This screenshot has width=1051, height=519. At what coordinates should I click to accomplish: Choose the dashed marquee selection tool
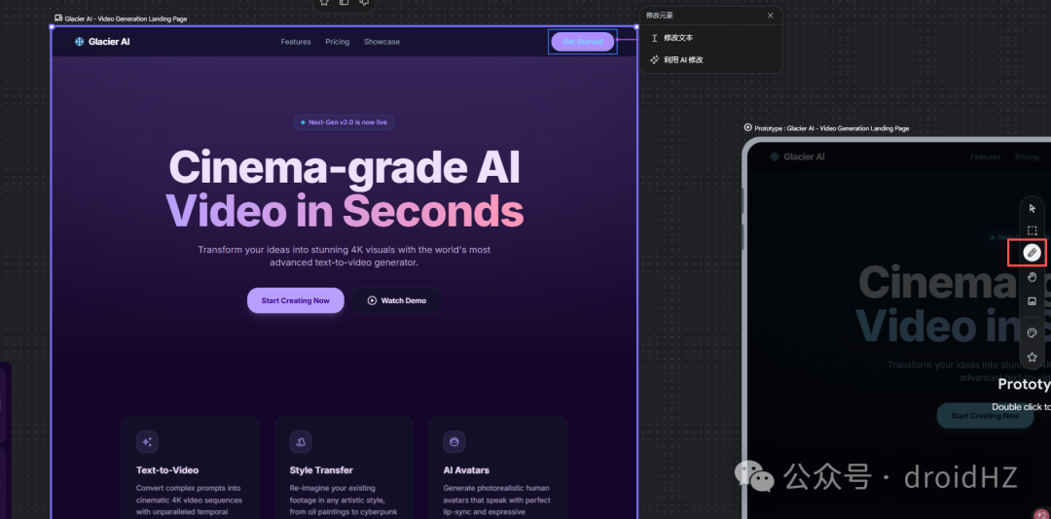tap(1033, 230)
